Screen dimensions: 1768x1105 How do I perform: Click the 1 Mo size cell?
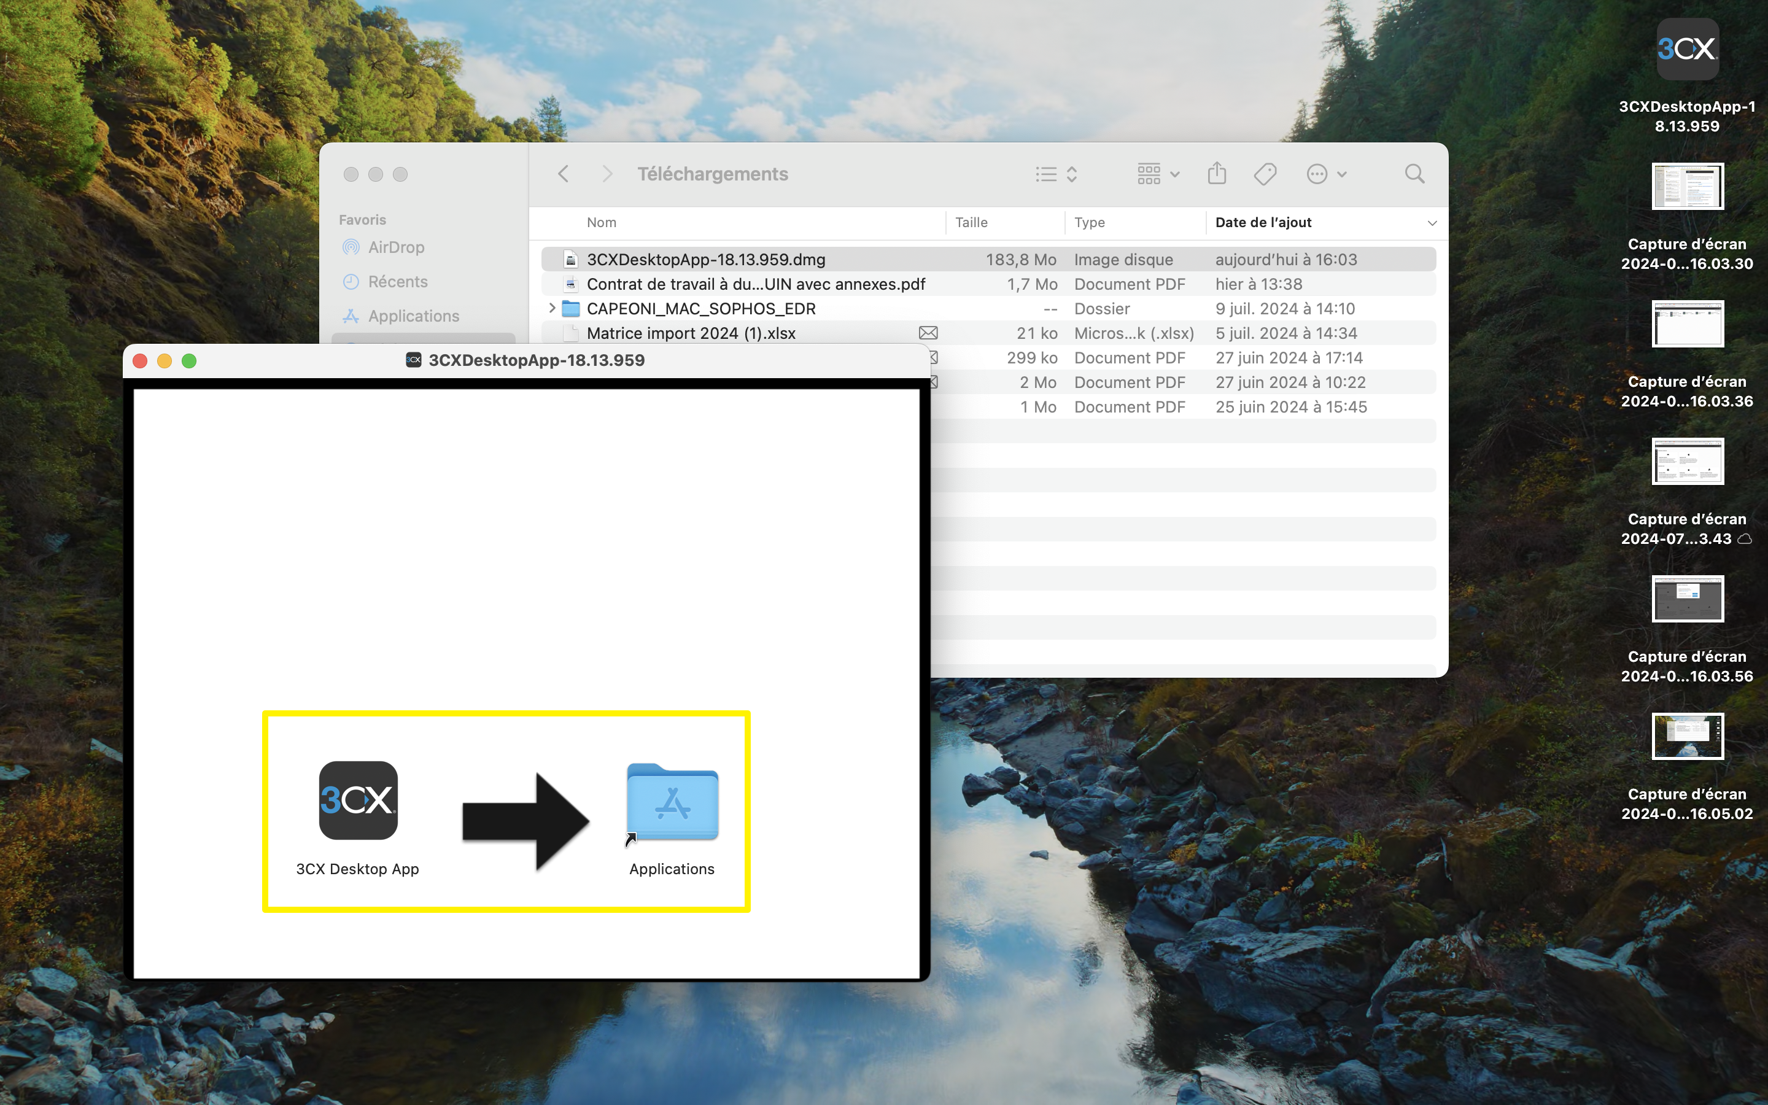1038,407
